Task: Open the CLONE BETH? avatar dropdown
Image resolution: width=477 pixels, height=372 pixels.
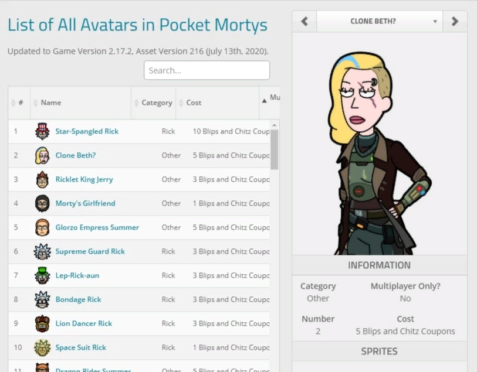Action: (380, 21)
